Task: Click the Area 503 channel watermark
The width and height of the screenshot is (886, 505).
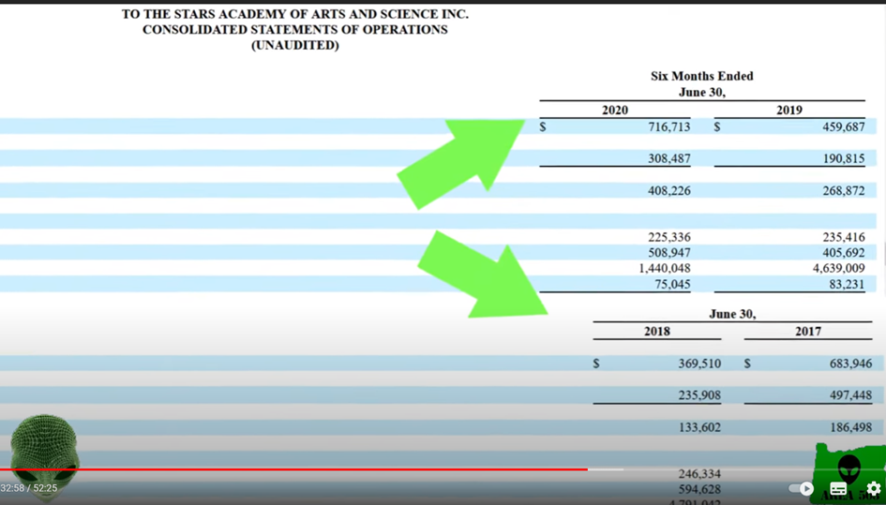Action: pos(849,471)
